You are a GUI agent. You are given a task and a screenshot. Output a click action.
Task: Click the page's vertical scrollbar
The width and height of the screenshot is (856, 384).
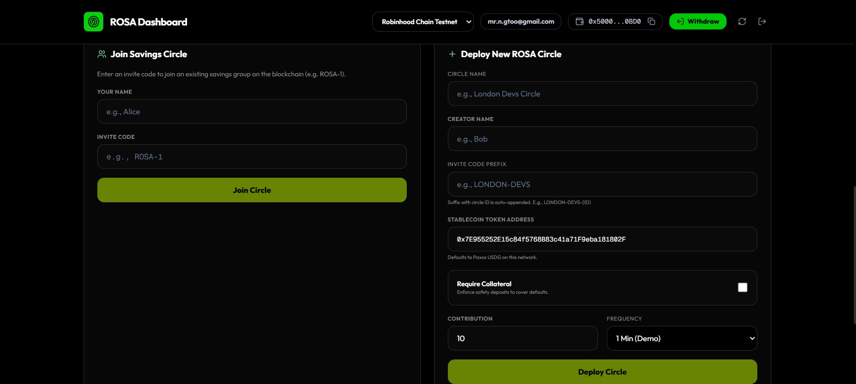coord(854,255)
